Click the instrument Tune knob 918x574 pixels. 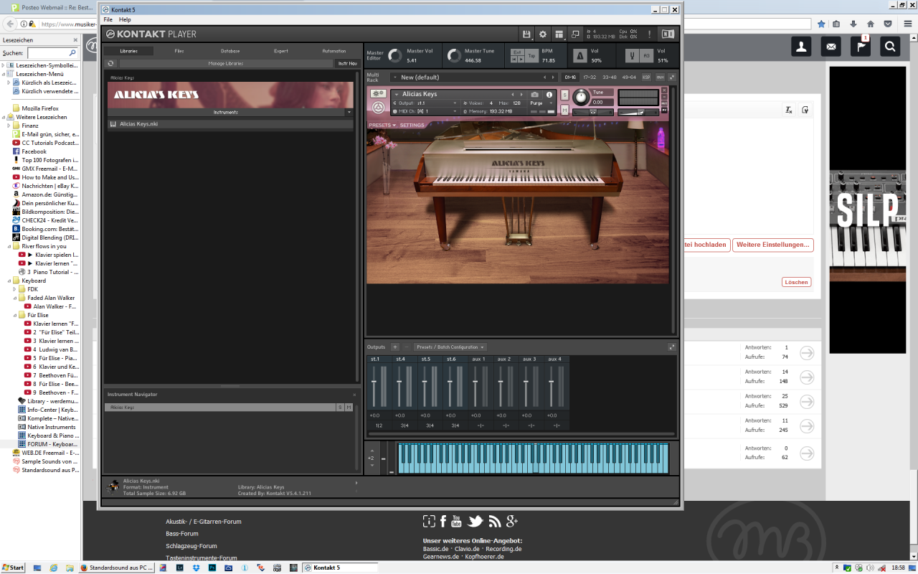pyautogui.click(x=581, y=97)
